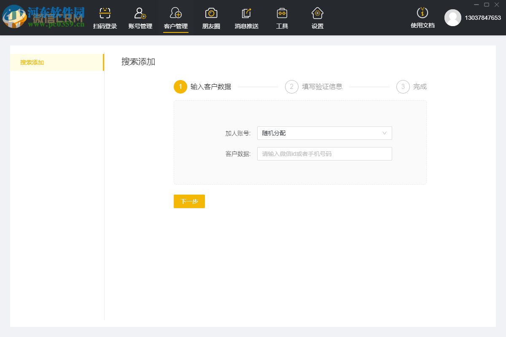The image size is (506, 337).
Task: Click the yellow step 1 progress circle
Action: click(180, 87)
